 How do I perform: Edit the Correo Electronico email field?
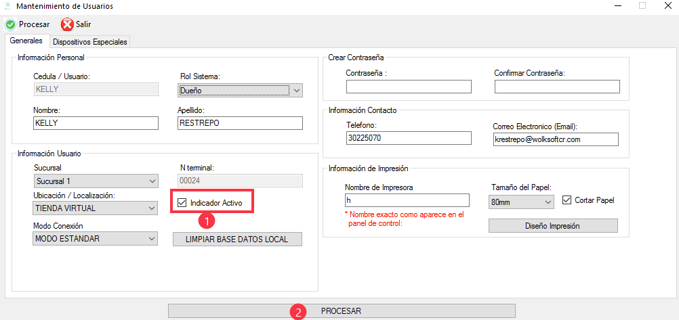pyautogui.click(x=555, y=139)
